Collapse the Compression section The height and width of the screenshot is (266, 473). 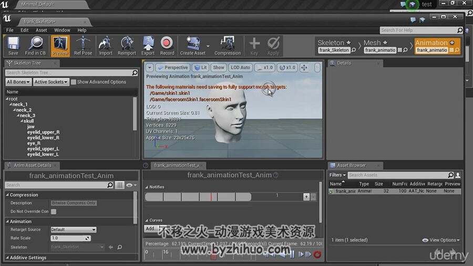pos(7,195)
